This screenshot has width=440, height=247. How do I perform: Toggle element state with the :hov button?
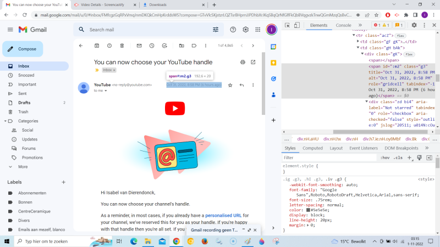[x=385, y=158]
